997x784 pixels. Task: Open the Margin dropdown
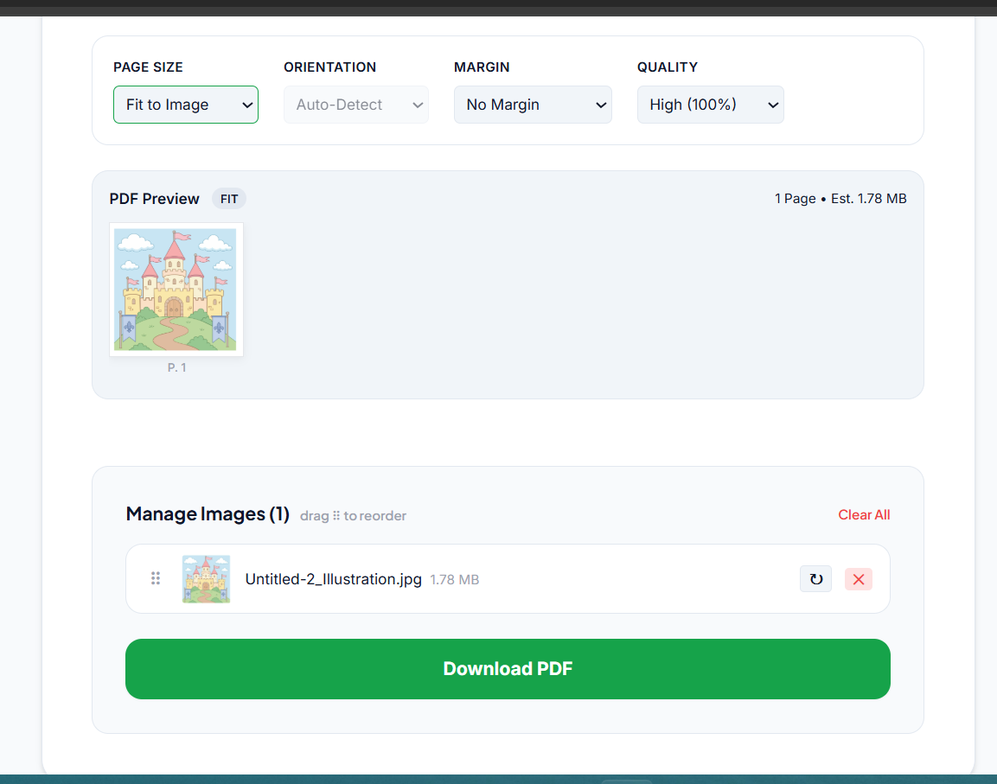[x=533, y=105]
